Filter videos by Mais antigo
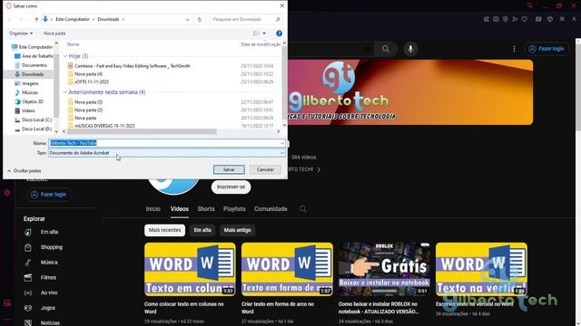The width and height of the screenshot is (581, 326). pos(237,230)
